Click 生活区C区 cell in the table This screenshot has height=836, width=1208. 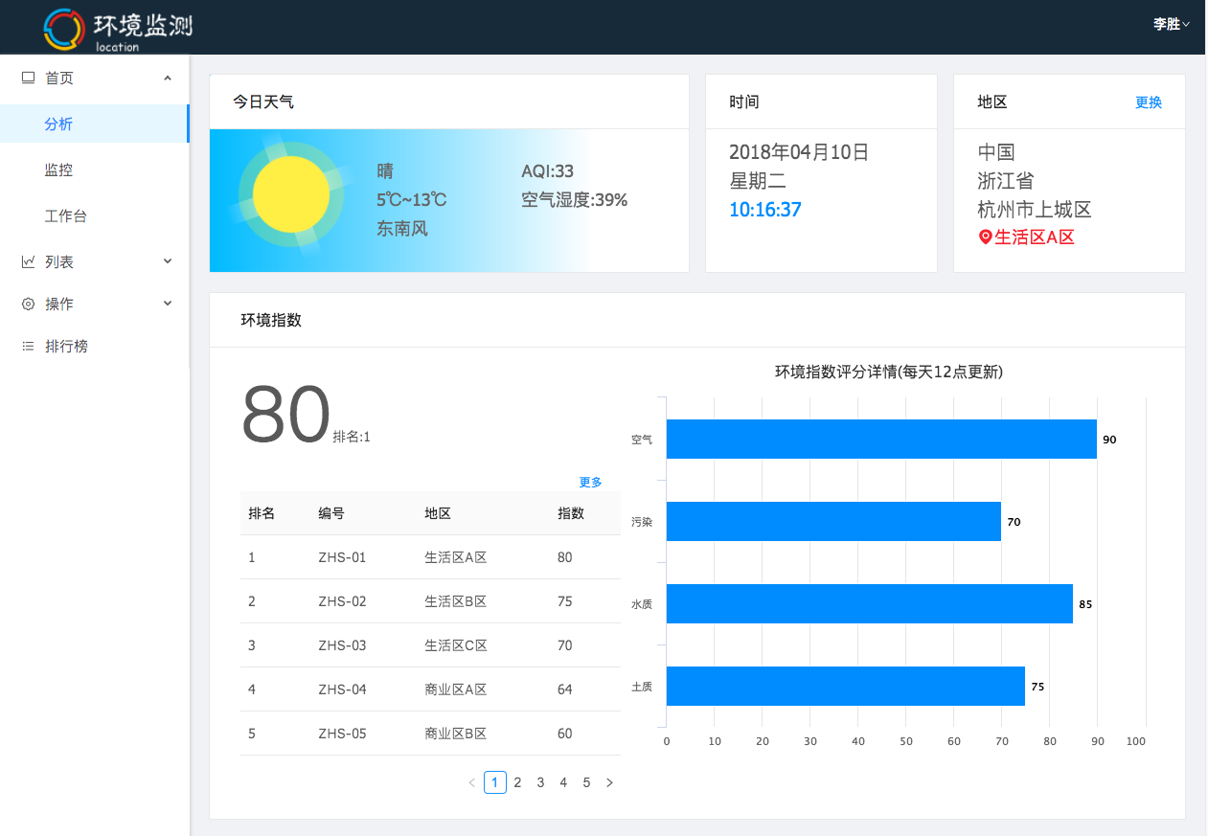click(456, 645)
